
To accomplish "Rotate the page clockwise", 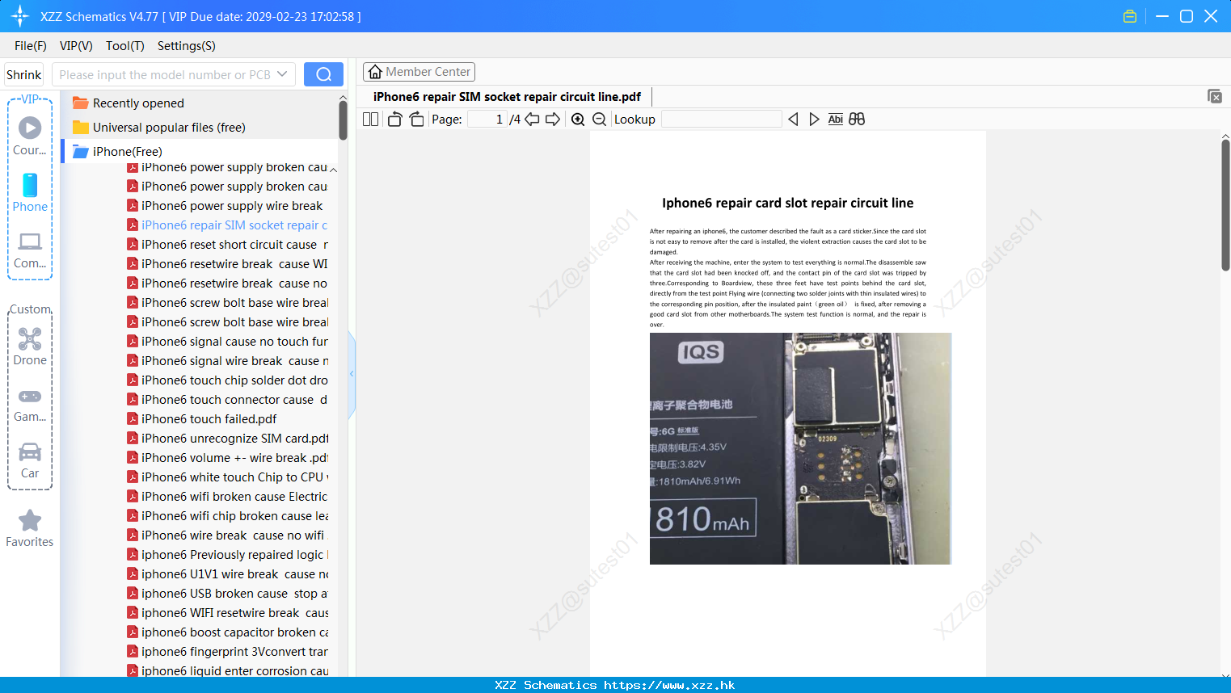I will click(416, 120).
